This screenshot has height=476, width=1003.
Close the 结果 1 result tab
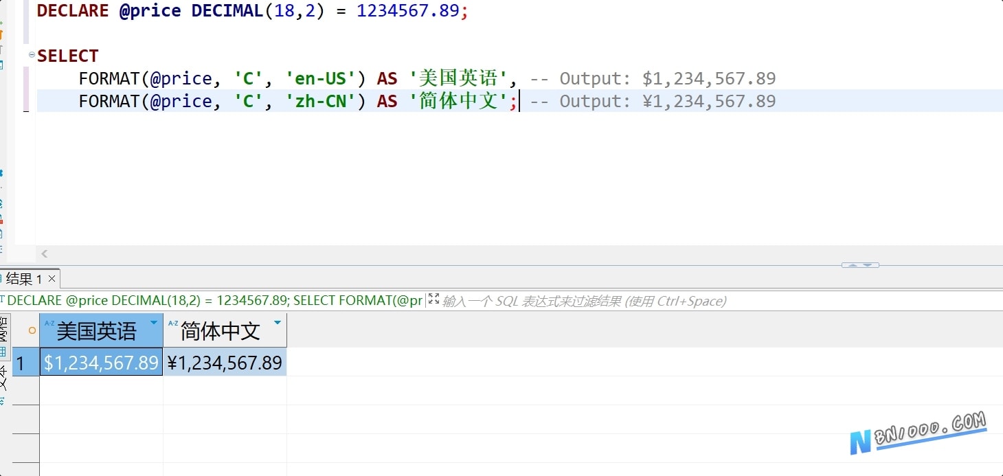click(x=52, y=279)
